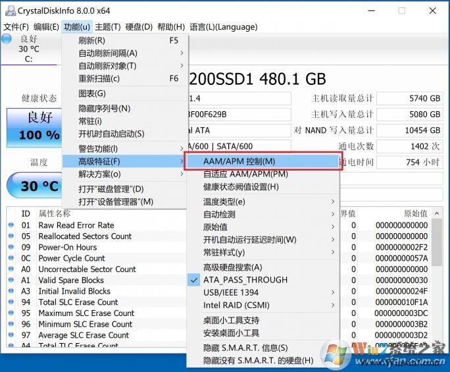Toggle 开机时自动启动(S) startup option
This screenshot has width=450, height=372.
(x=125, y=134)
